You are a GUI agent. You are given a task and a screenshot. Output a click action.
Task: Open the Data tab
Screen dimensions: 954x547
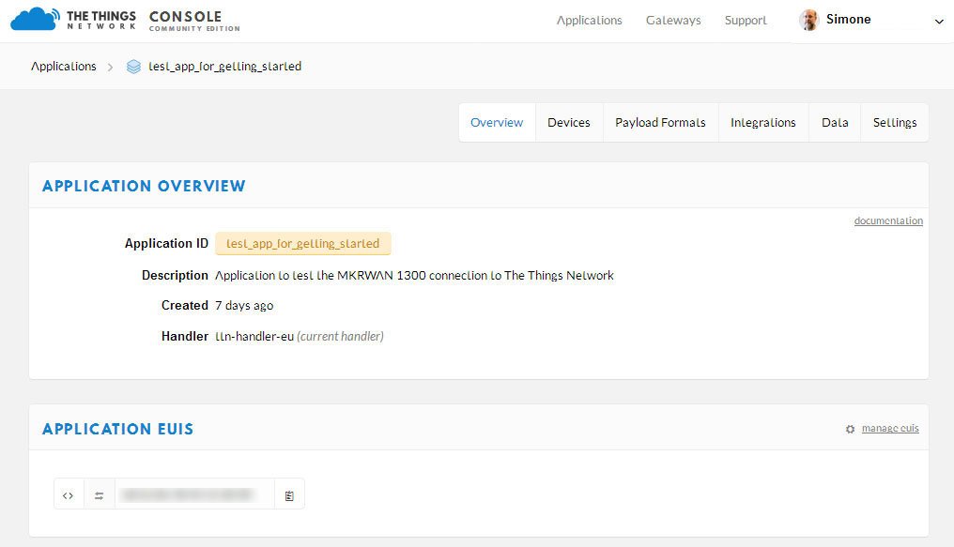835,122
